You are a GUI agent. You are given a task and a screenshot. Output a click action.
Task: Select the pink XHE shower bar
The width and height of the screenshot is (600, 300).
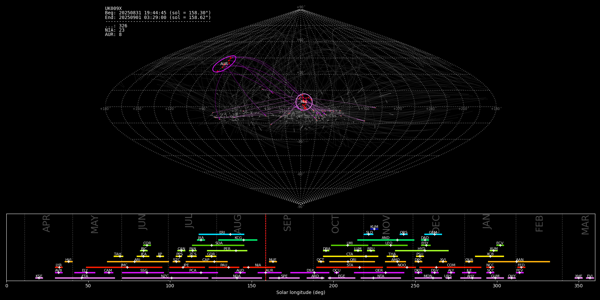pos(579,278)
